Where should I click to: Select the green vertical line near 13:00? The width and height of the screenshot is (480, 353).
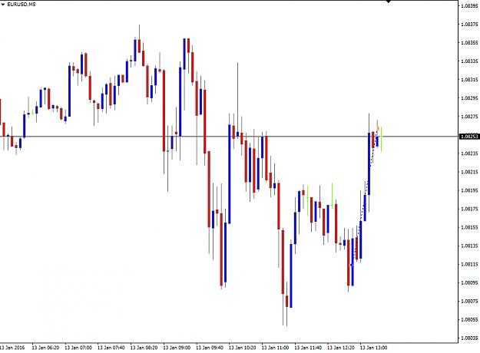381,139
